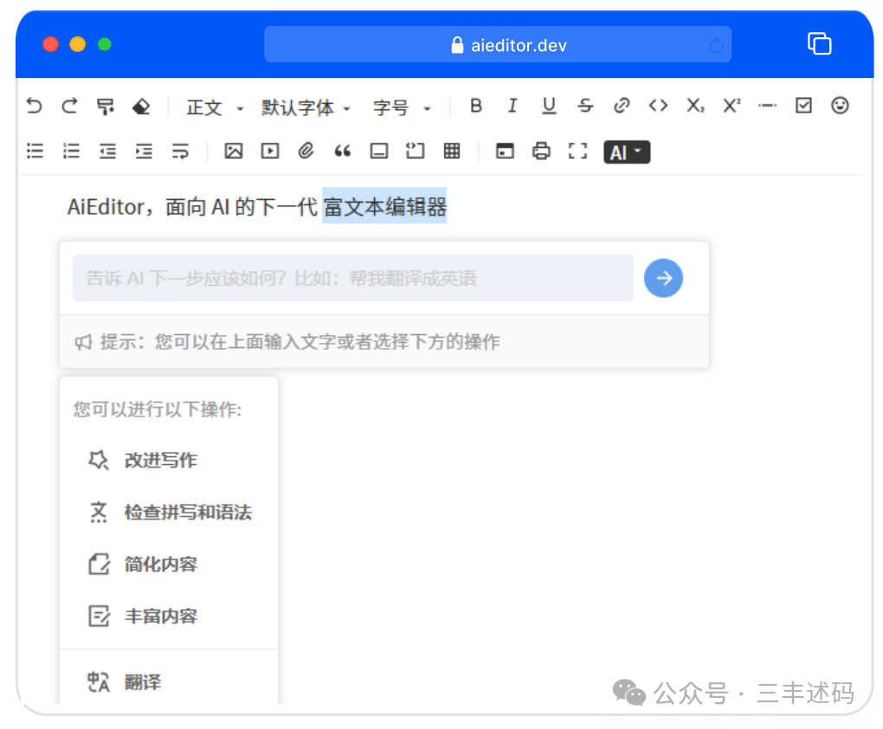Toggle bold formatting
The width and height of the screenshot is (883, 729).
[476, 106]
